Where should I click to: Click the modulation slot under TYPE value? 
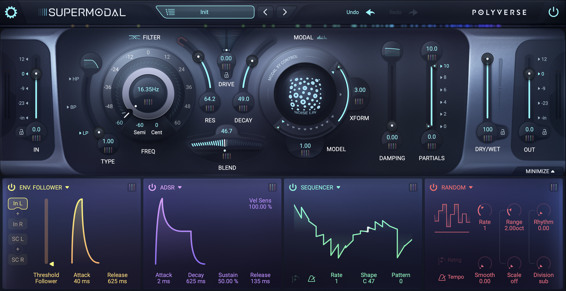pyautogui.click(x=108, y=150)
